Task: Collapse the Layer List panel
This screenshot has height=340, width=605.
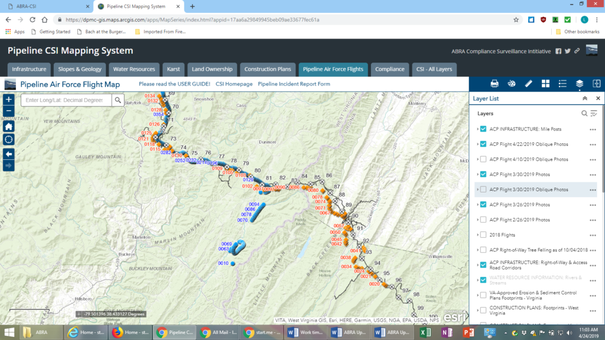Action: (x=586, y=98)
